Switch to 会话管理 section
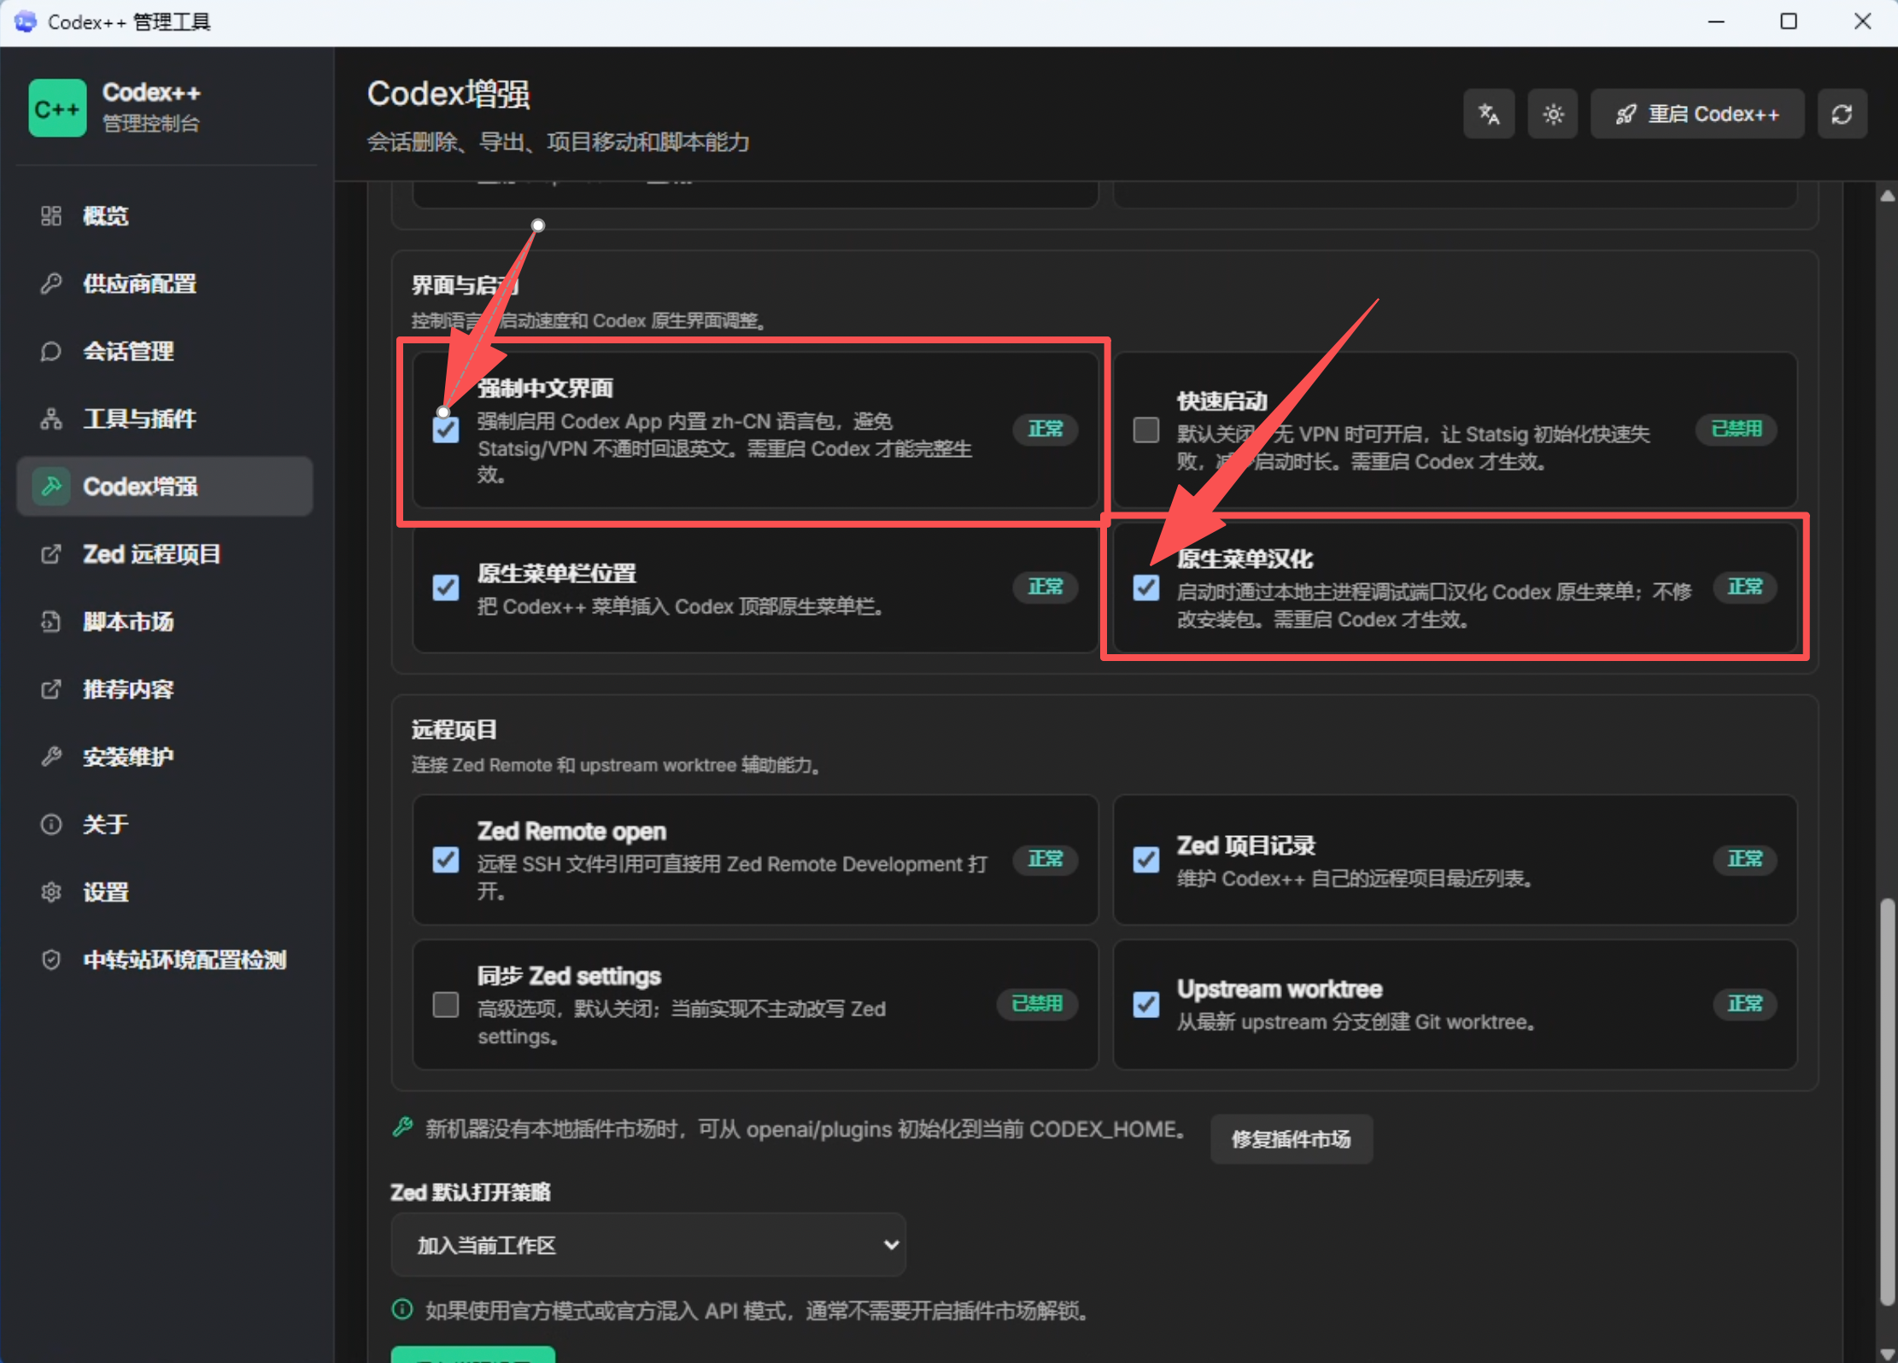1898x1363 pixels. pyautogui.click(x=165, y=351)
